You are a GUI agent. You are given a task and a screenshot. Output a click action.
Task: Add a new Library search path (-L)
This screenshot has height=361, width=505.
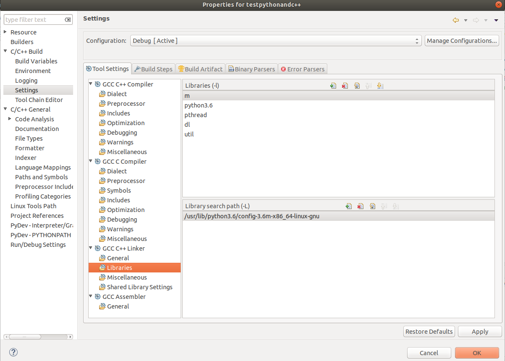[348, 206]
